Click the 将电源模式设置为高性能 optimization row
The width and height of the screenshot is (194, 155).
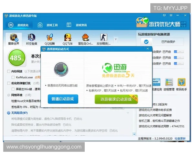[47, 119]
